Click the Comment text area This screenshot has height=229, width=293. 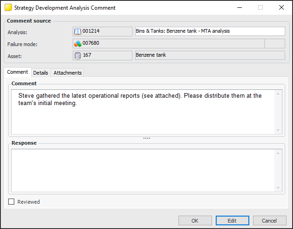pyautogui.click(x=143, y=115)
